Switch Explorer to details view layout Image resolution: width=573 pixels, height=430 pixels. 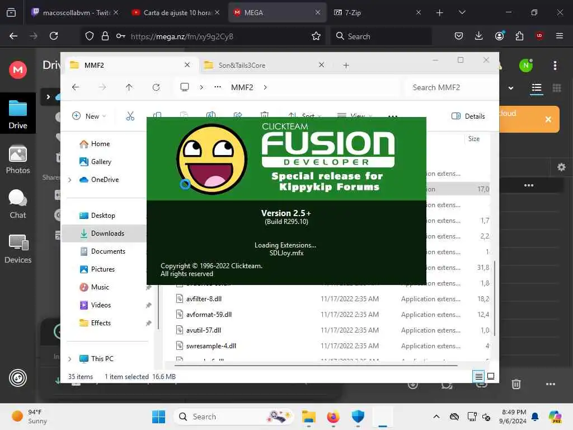[478, 376]
